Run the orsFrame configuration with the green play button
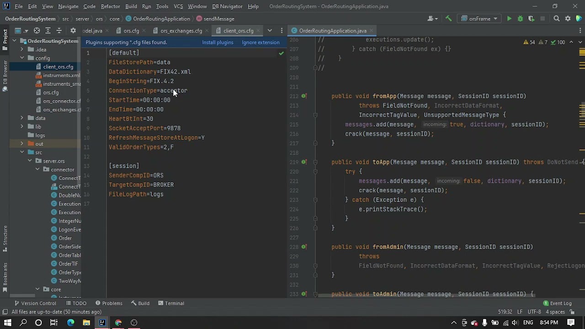 pyautogui.click(x=509, y=19)
